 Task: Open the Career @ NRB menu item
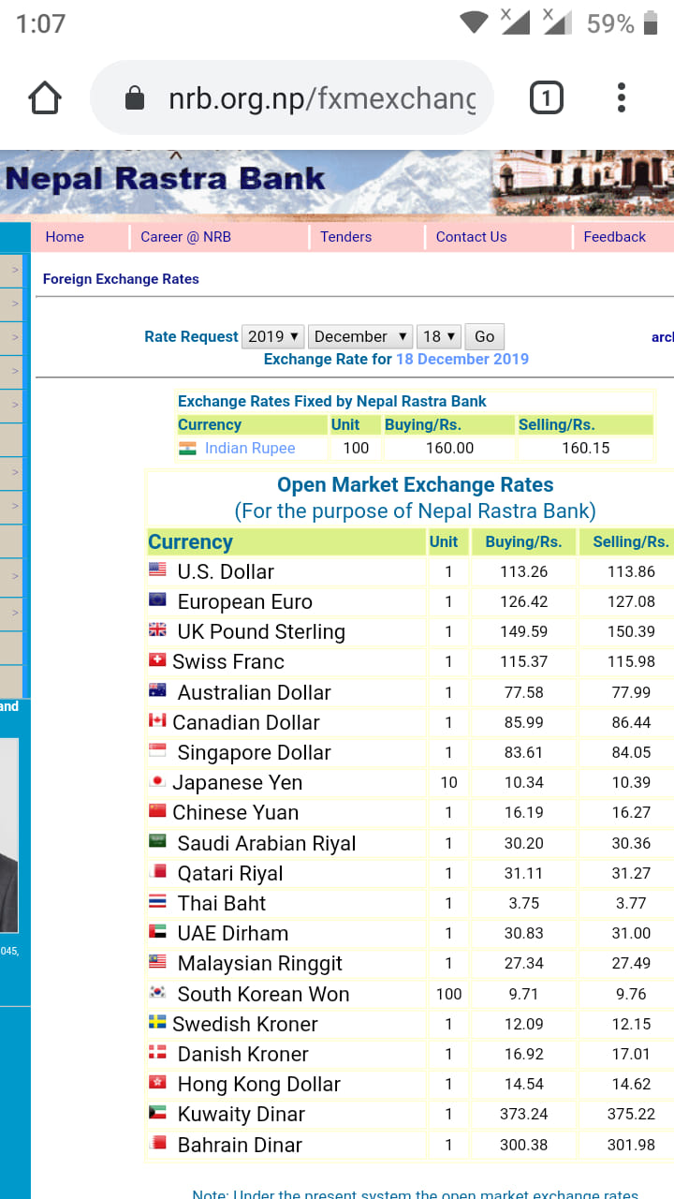tap(185, 237)
